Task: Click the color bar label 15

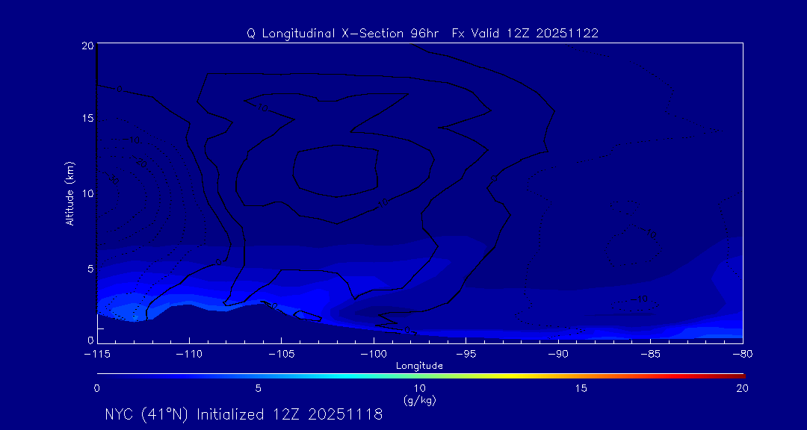Action: 581,388
